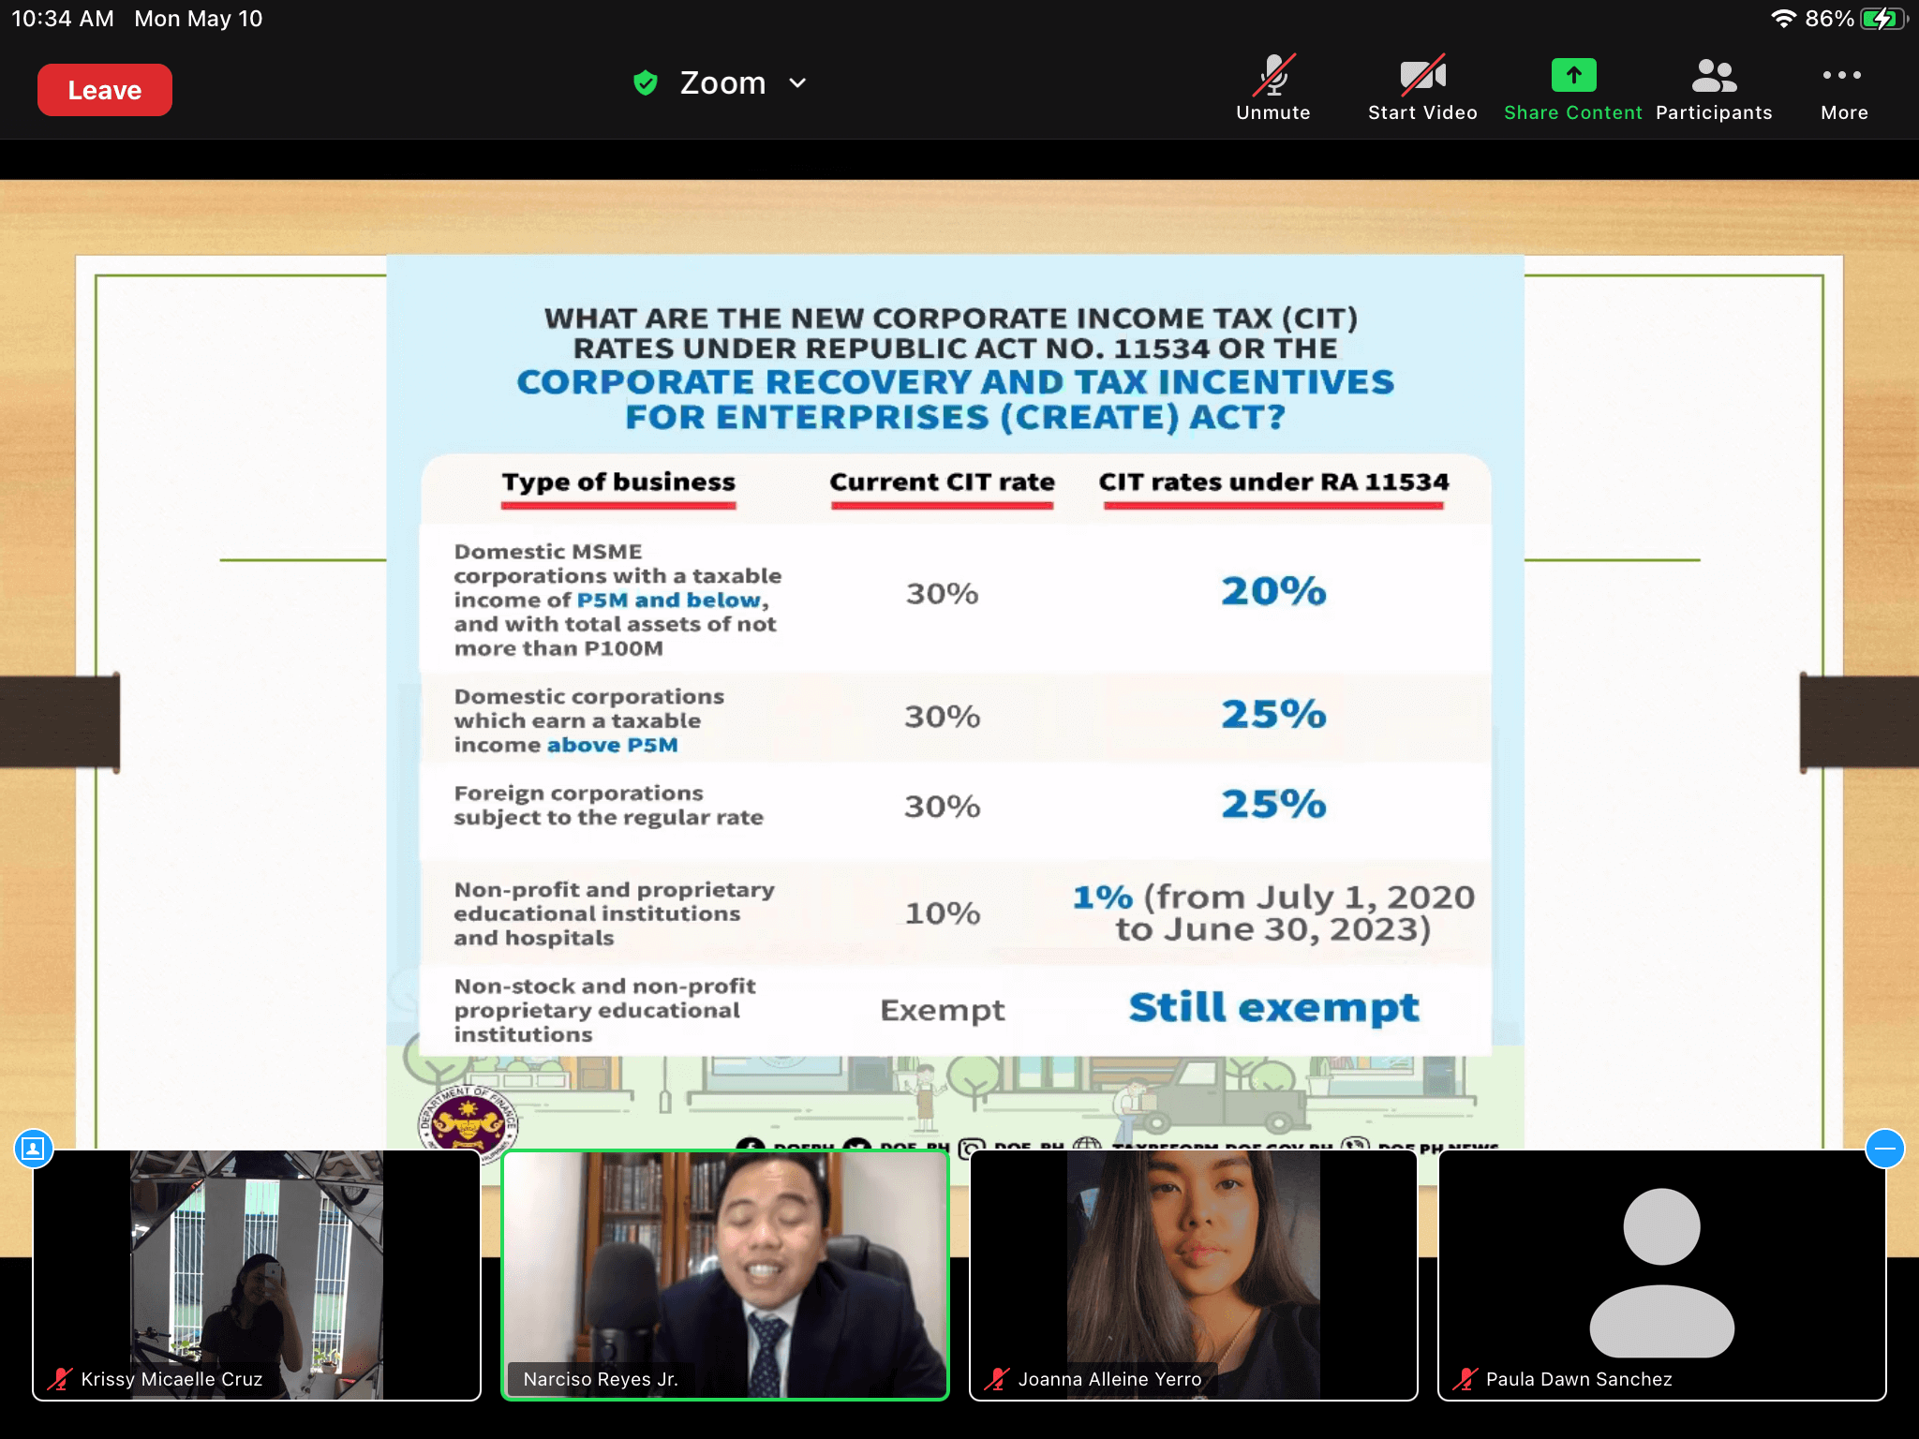Unmute the microphone

point(1272,88)
